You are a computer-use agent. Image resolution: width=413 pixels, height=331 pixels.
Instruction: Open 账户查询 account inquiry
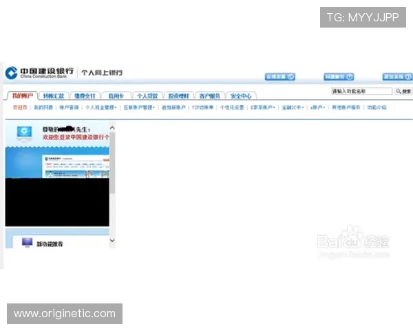pyautogui.click(x=69, y=108)
